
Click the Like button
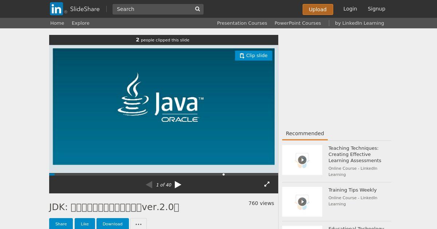click(85, 224)
